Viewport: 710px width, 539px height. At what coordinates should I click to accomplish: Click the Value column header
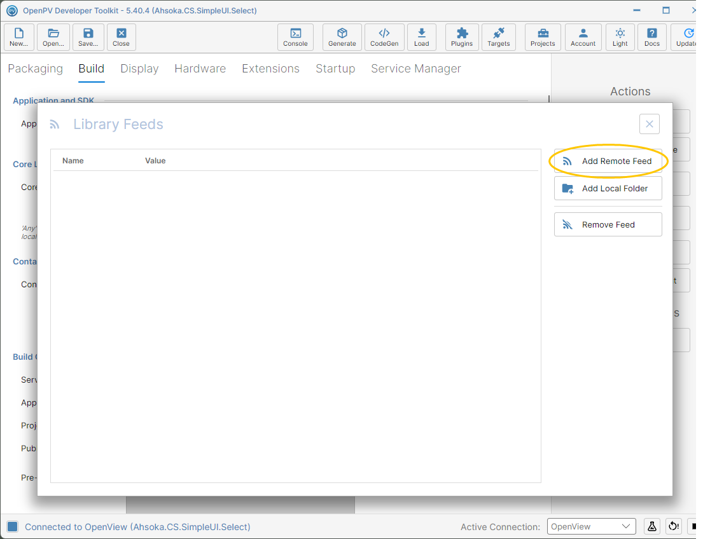click(155, 161)
